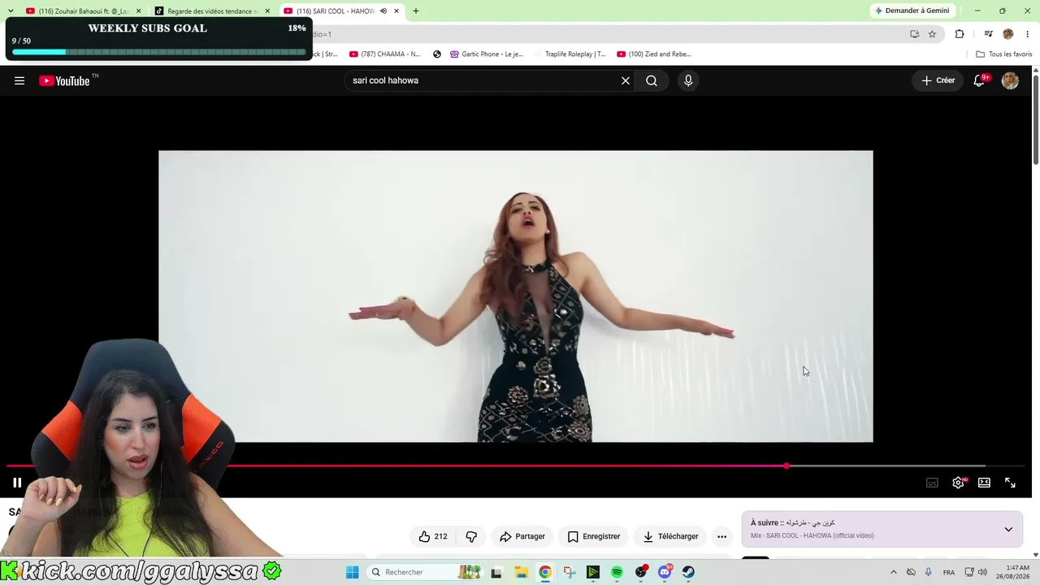Open the Tous les favoris folder
The height and width of the screenshot is (585, 1040).
point(1004,54)
